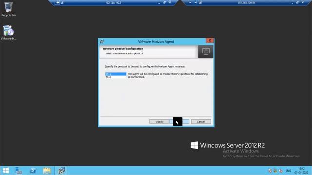The height and width of the screenshot is (175, 312).
Task: Restore down the 192.168.100.90 remote session
Action: (297, 3)
